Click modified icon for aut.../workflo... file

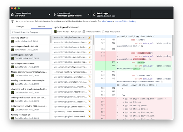[89, 87]
